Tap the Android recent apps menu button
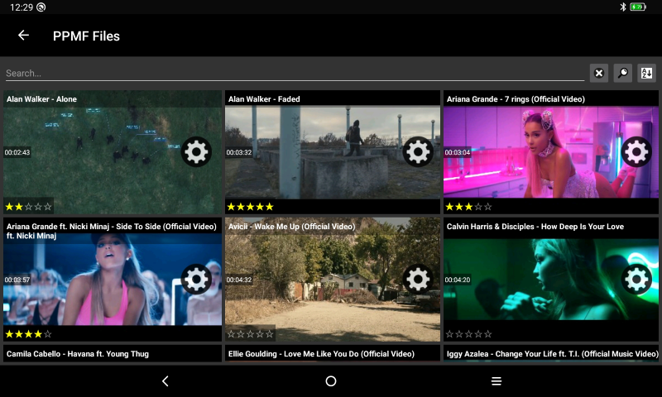This screenshot has height=397, width=662. click(x=496, y=381)
